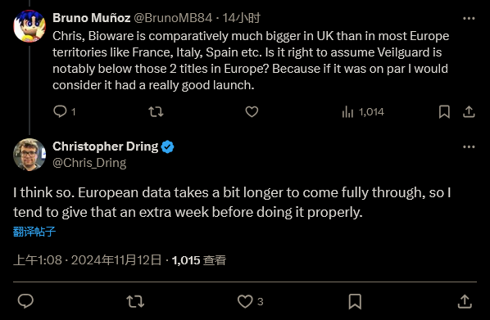Like Bruno Muñoz's tweet

click(x=252, y=111)
